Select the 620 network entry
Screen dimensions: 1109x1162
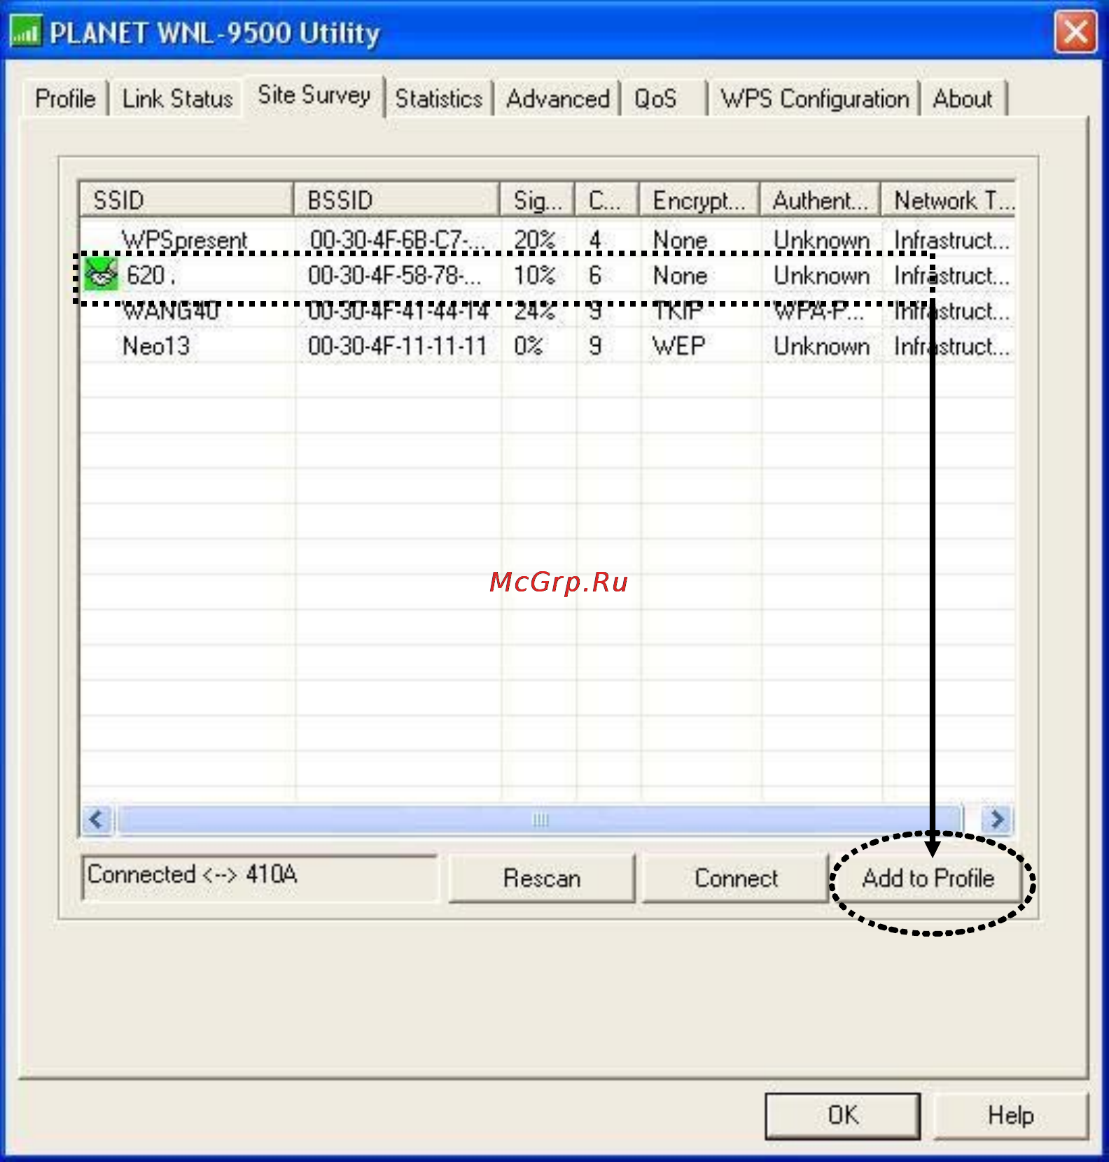click(547, 275)
